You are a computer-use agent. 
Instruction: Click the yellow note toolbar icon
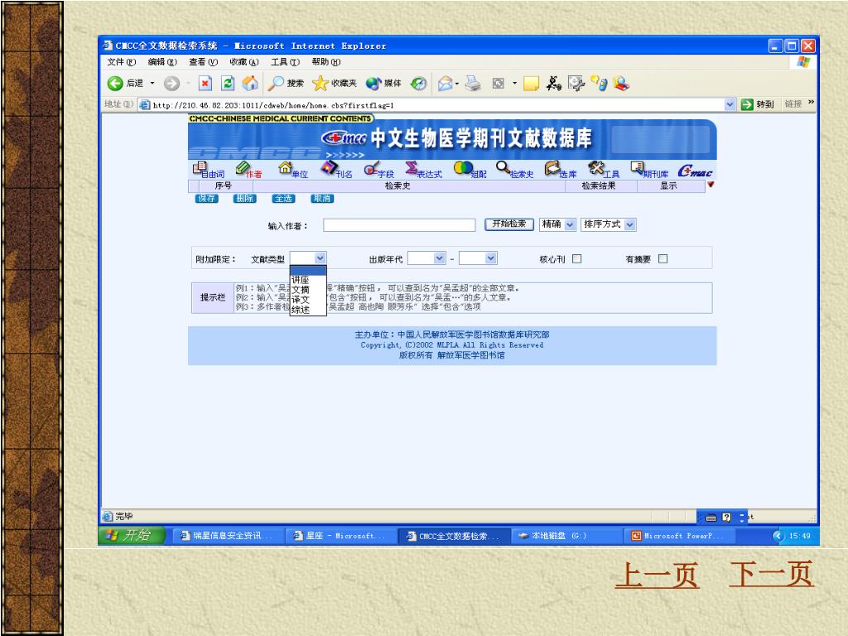pos(531,84)
